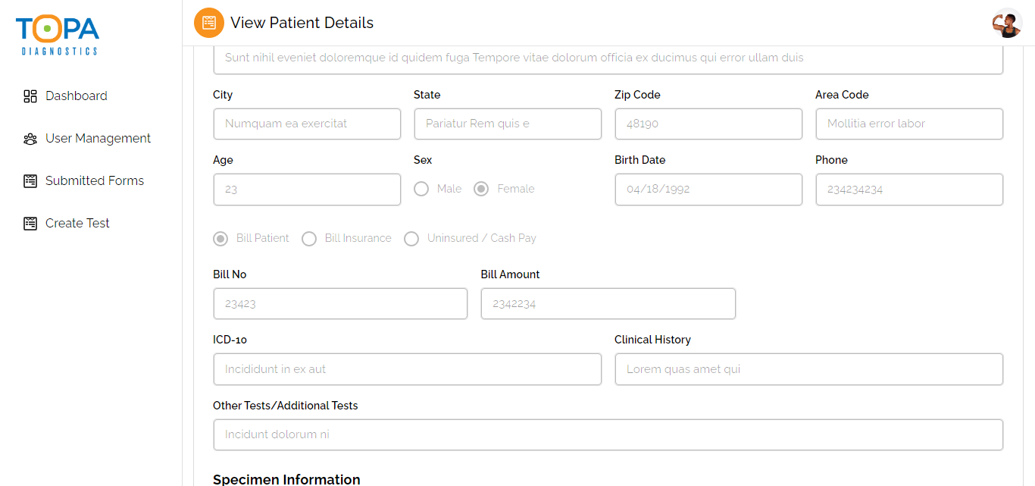Click the orange View Patient Details icon

coord(209,23)
